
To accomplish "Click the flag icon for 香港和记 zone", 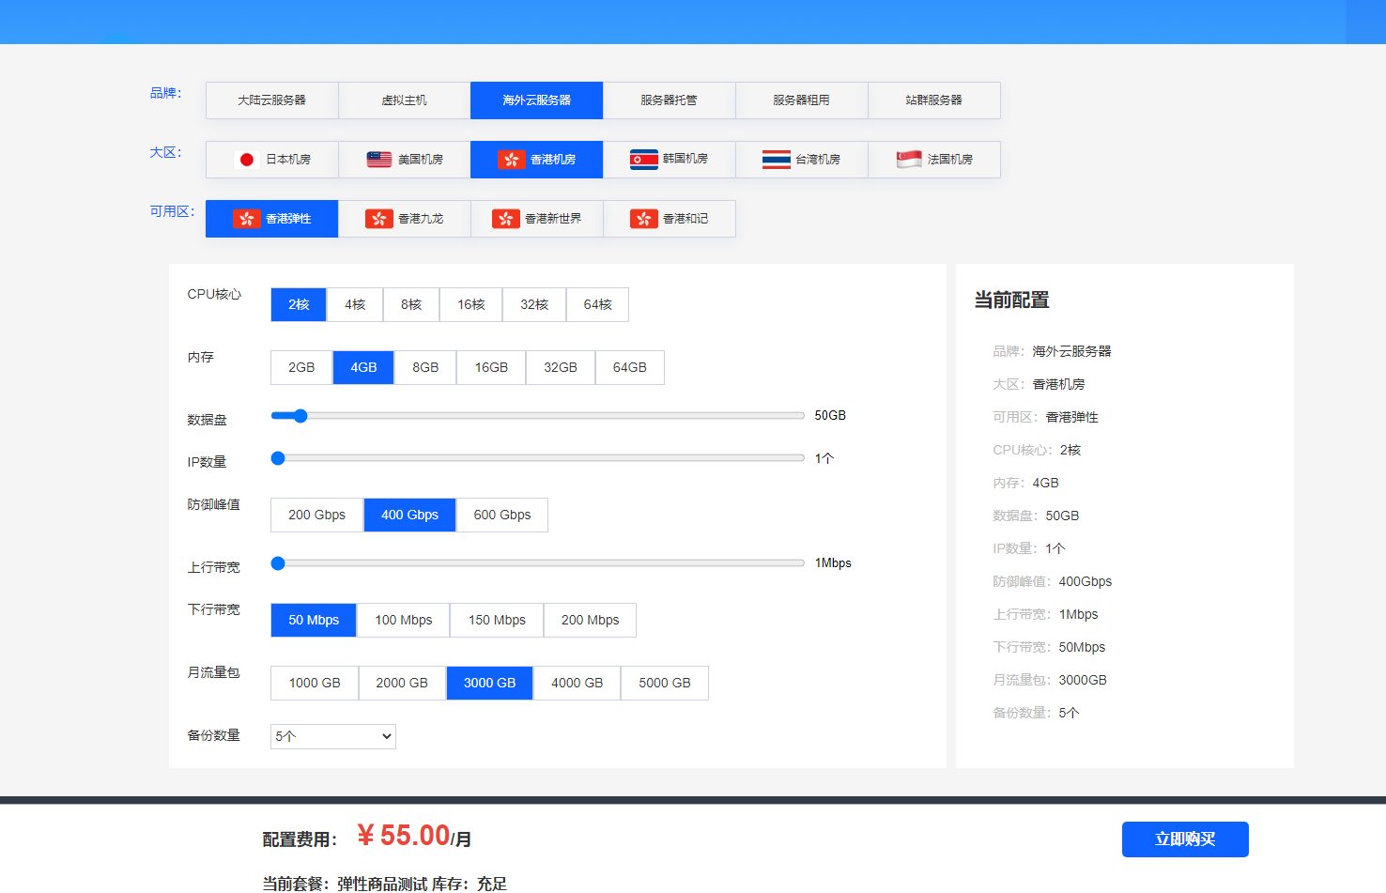I will [x=644, y=219].
